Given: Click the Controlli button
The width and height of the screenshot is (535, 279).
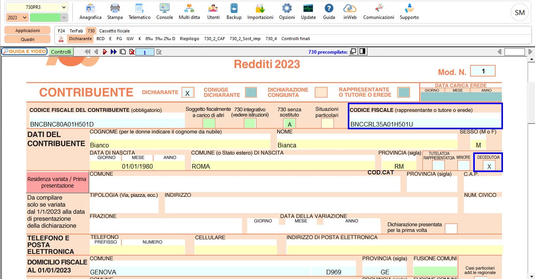Looking at the screenshot, I should pyautogui.click(x=61, y=52).
